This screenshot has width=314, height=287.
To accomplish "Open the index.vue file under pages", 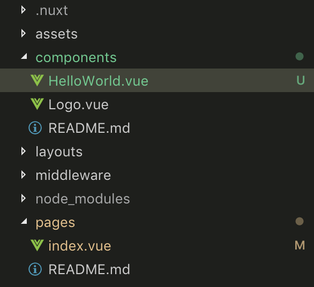I will point(80,246).
